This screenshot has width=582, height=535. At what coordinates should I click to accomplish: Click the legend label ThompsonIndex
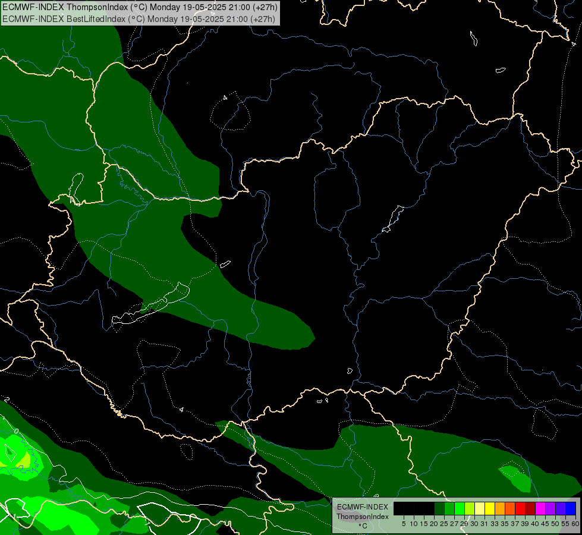pos(363,517)
